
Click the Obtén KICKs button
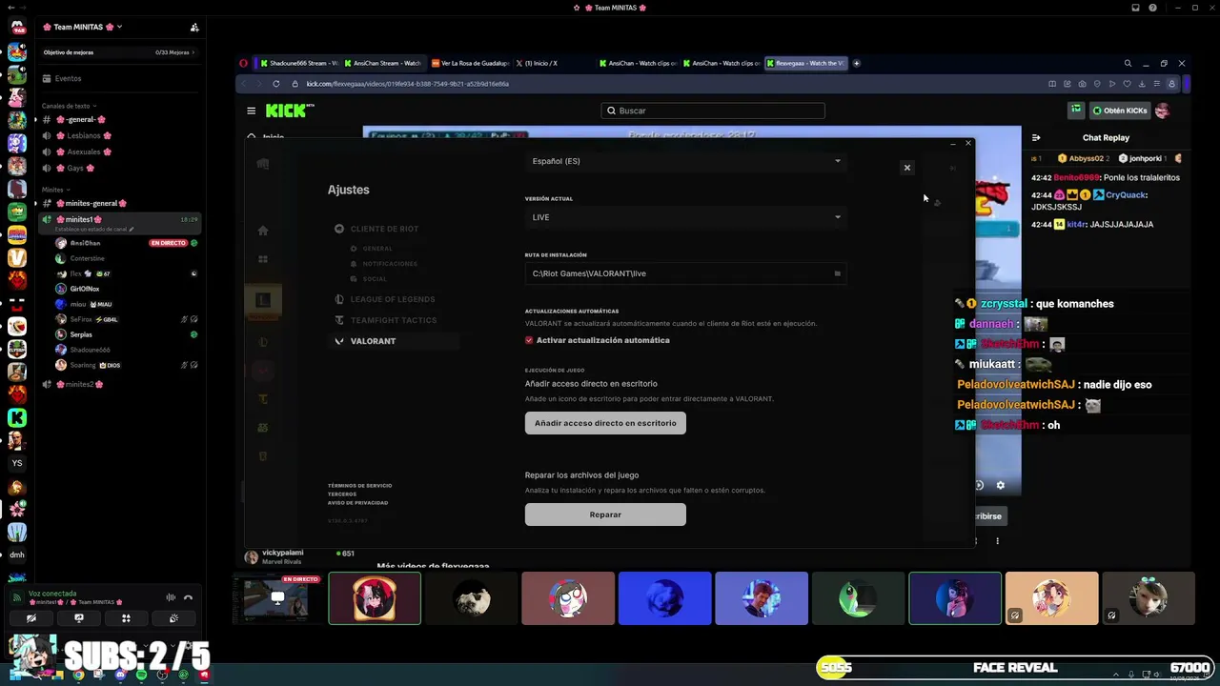pos(1120,111)
